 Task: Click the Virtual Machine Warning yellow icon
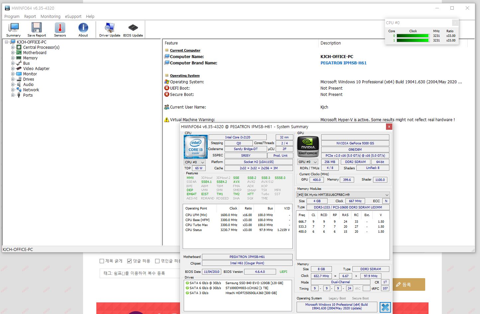[167, 119]
